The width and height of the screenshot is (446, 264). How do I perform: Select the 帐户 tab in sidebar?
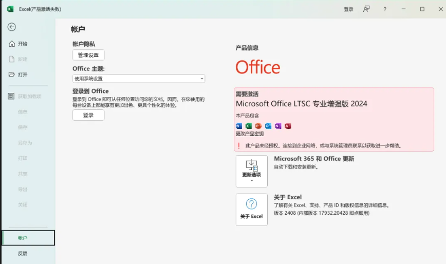28,238
